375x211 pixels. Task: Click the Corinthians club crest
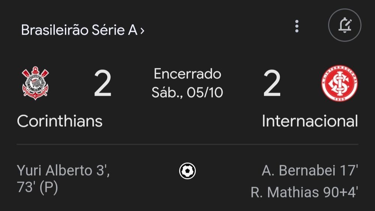click(35, 83)
